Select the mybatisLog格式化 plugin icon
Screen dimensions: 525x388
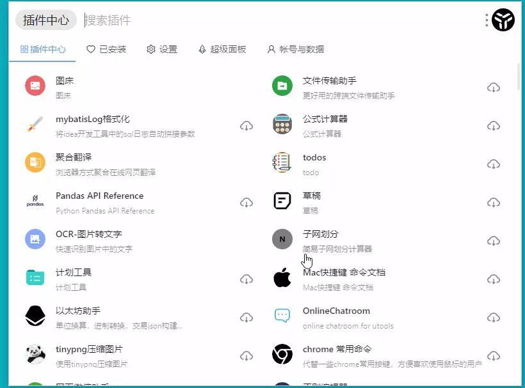pos(35,125)
